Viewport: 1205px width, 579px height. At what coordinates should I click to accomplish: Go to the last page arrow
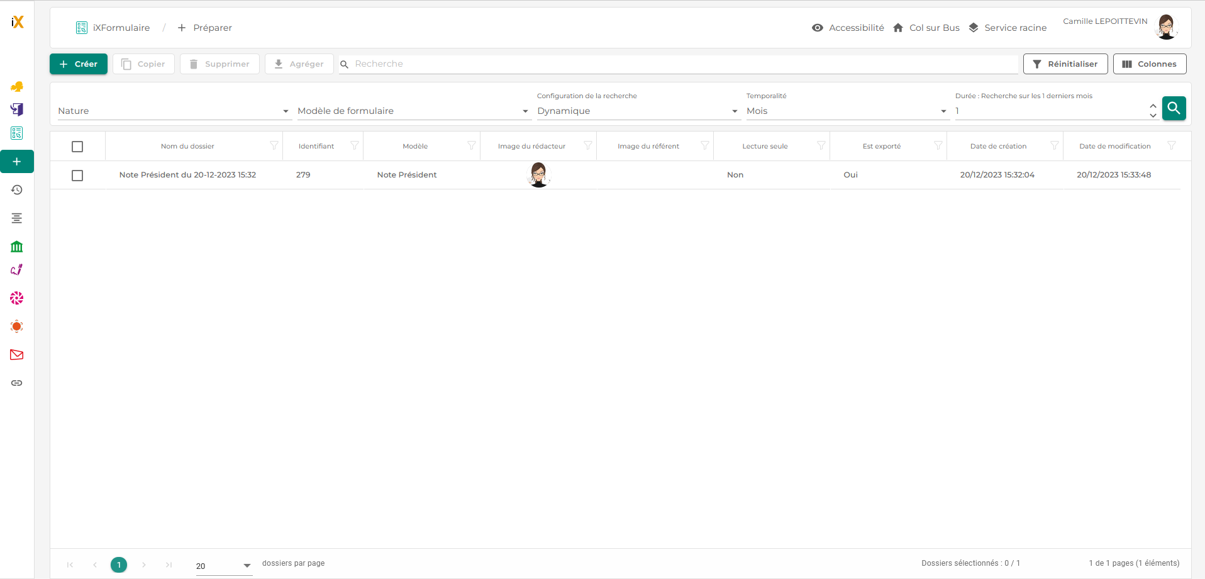point(169,565)
